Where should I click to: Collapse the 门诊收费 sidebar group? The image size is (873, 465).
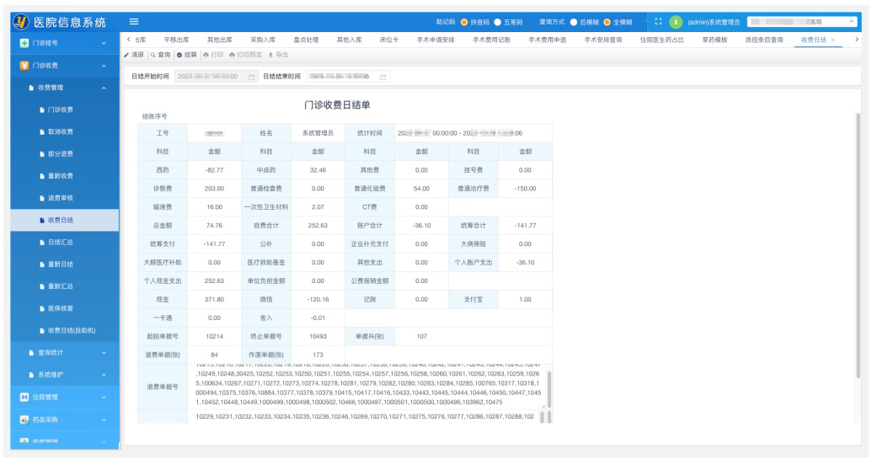pyautogui.click(x=104, y=65)
